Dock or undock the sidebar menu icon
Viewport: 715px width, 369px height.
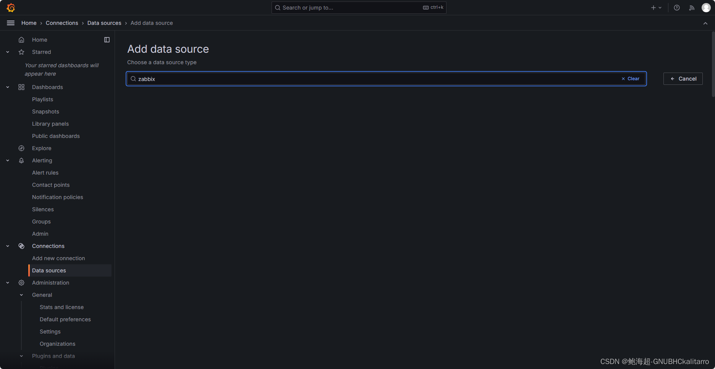tap(107, 40)
